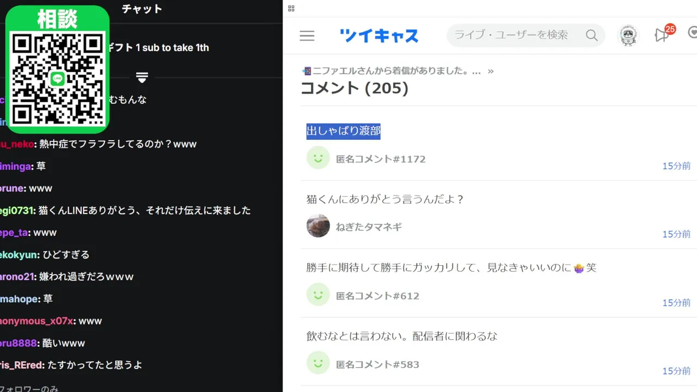Click the LINE 相談 QR code overlay
This screenshot has height=392, width=697.
pyautogui.click(x=57, y=70)
